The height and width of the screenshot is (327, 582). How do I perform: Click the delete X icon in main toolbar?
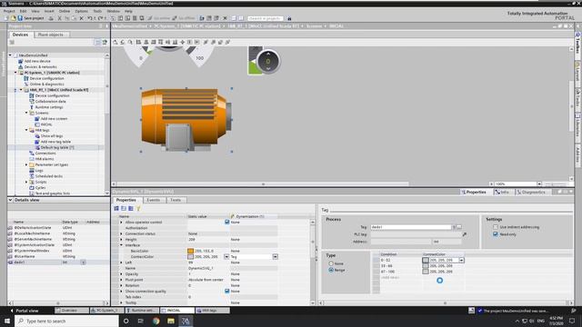(81, 18)
